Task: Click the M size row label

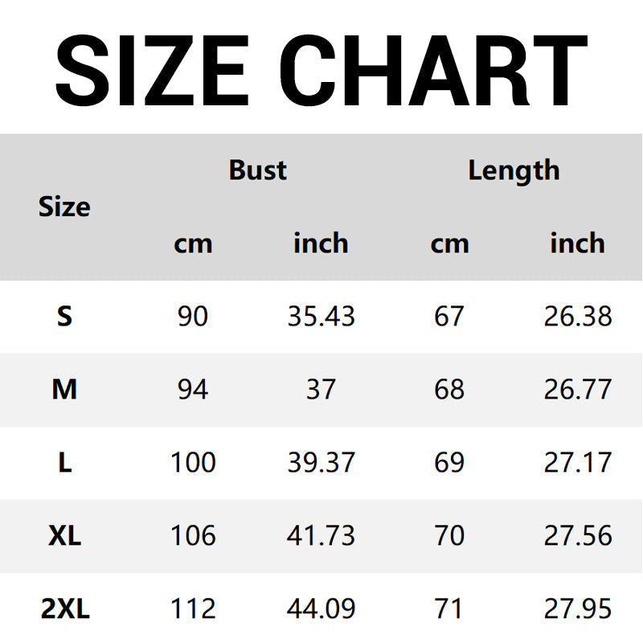Action: click(x=64, y=390)
